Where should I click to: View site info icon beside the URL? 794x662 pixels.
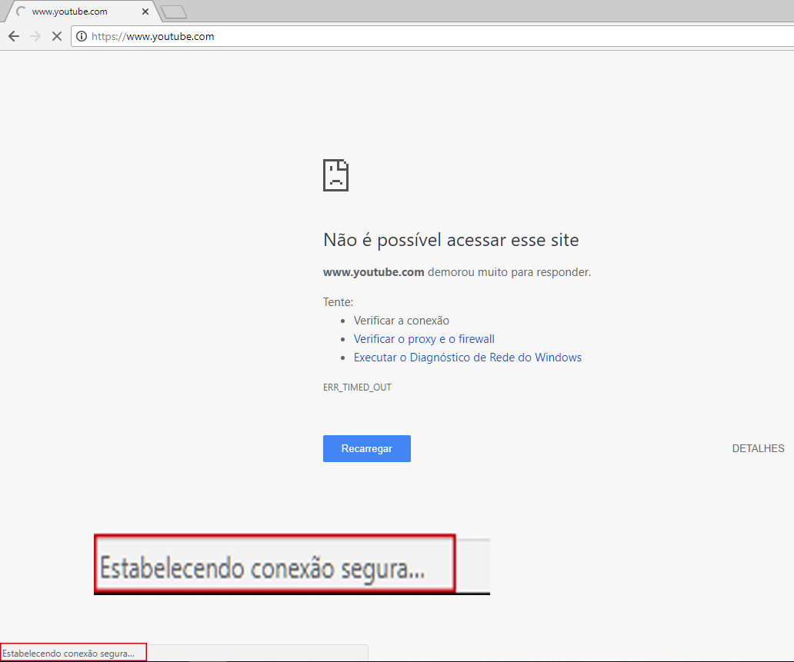coord(81,36)
